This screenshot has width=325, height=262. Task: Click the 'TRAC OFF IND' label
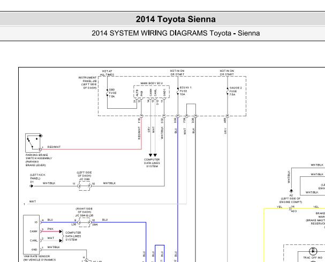313,257
